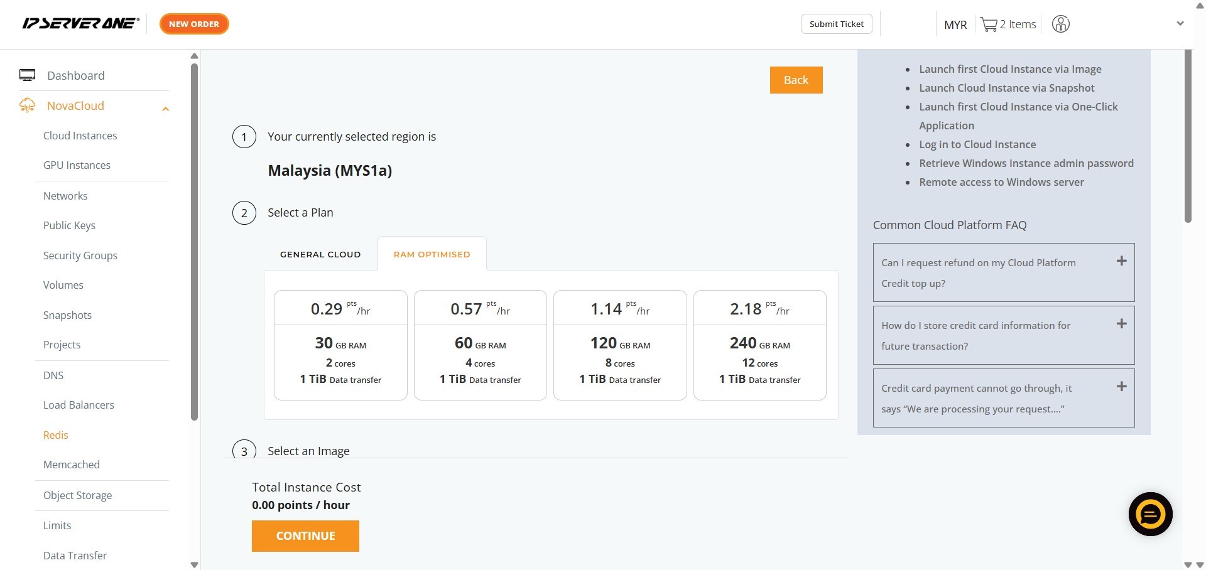Click the Submit Ticket button

(x=836, y=24)
